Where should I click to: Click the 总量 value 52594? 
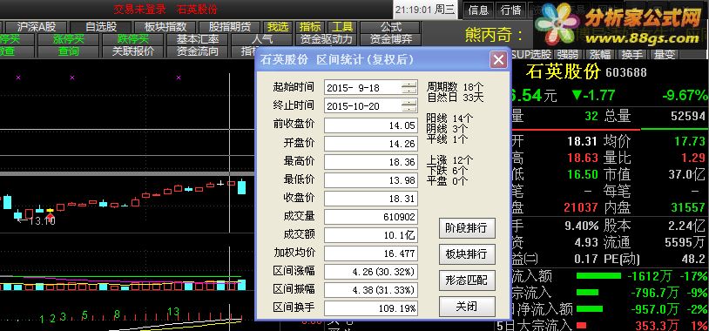point(688,116)
